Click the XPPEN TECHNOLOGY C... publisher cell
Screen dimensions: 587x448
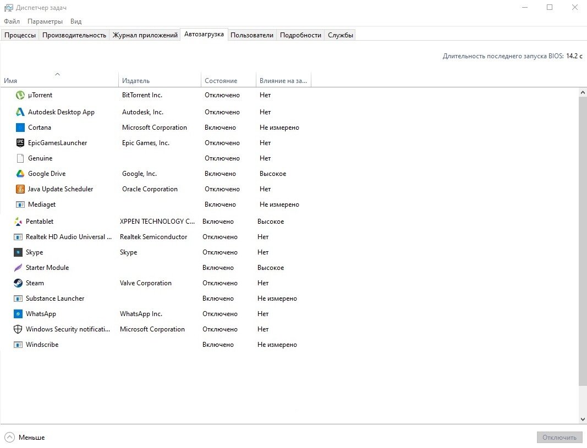pyautogui.click(x=157, y=222)
